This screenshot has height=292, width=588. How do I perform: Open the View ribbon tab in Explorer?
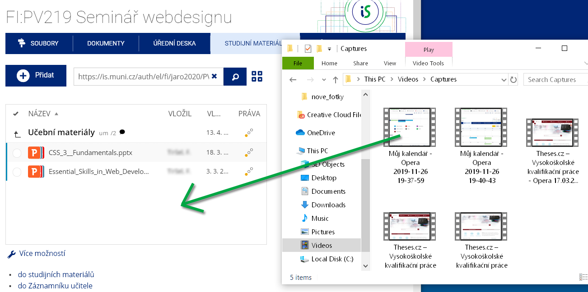(390, 64)
